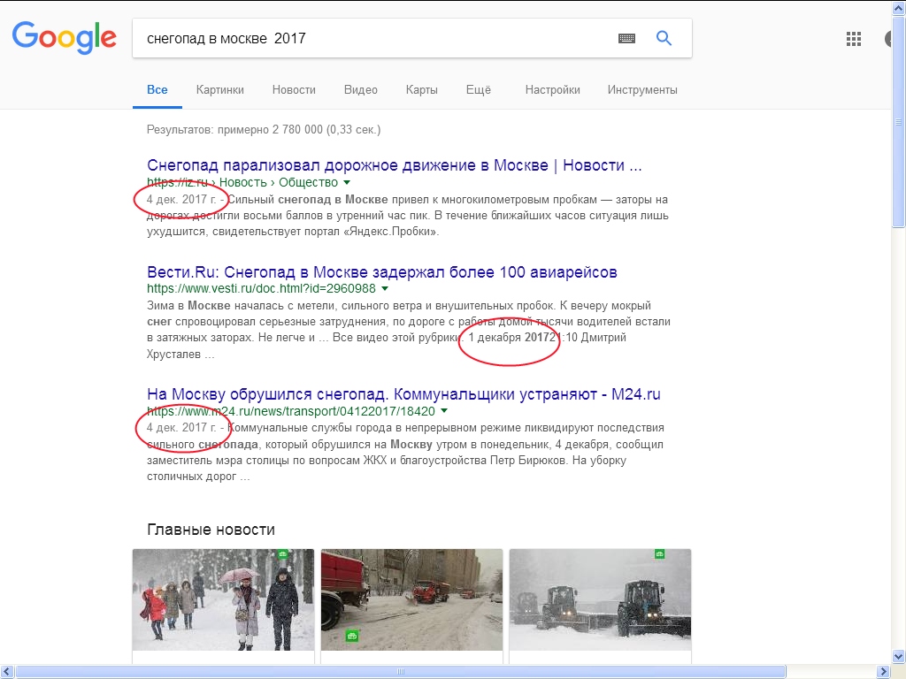Open the Карты tab

click(x=422, y=90)
